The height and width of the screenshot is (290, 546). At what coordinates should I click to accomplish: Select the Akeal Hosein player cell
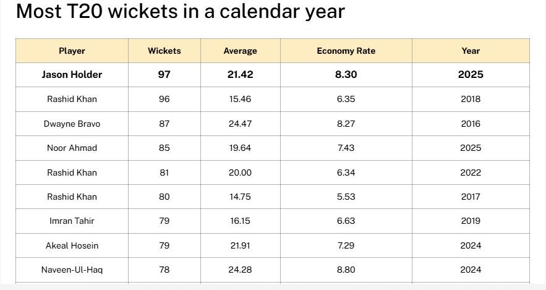[72, 245]
